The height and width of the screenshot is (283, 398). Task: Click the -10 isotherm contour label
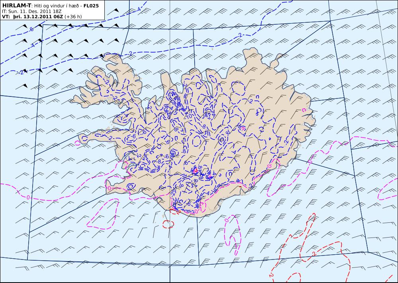click(x=189, y=116)
